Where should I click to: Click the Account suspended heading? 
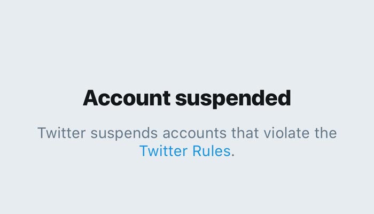point(187,98)
